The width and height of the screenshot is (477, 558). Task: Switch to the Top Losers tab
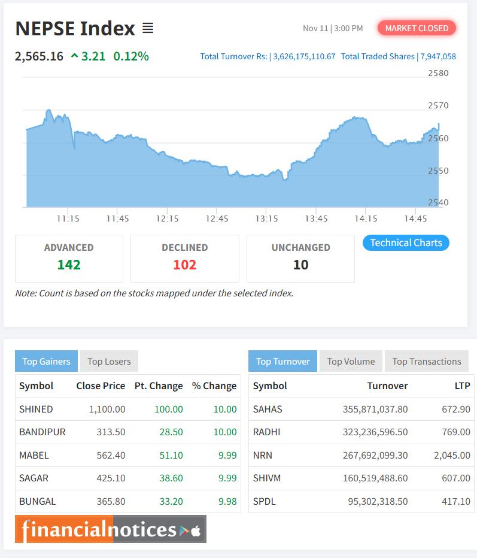(x=110, y=361)
